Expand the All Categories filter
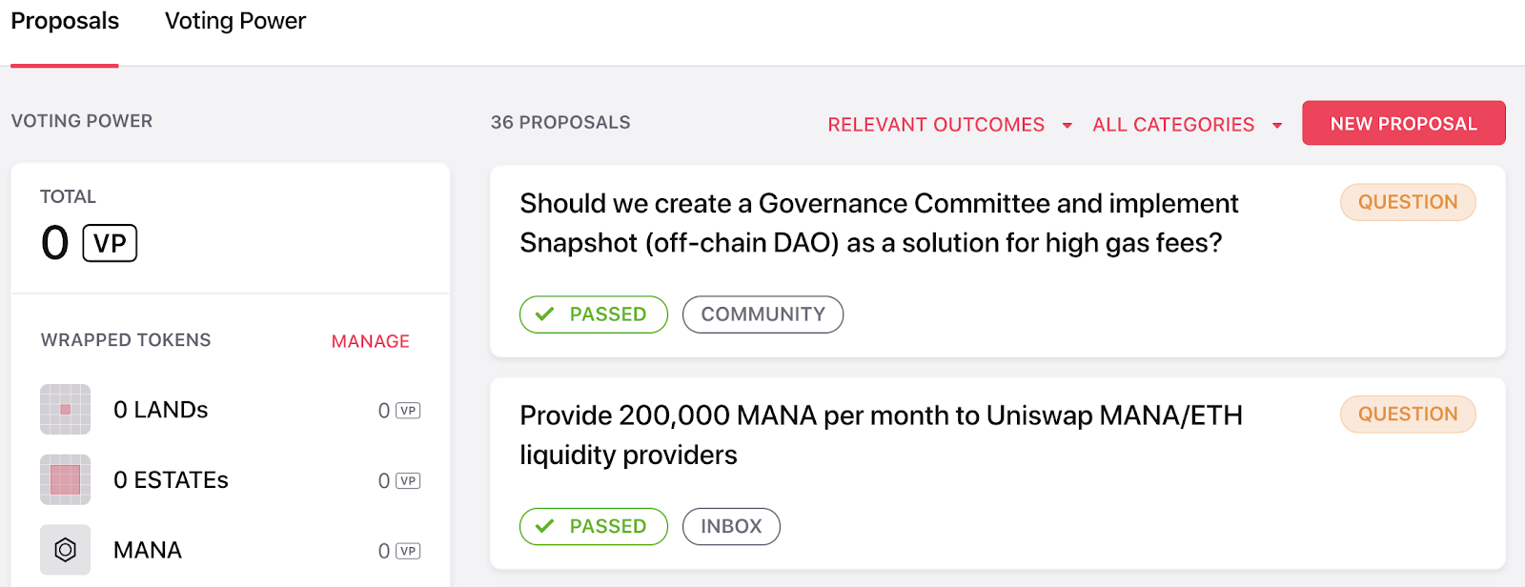 coord(1187,125)
